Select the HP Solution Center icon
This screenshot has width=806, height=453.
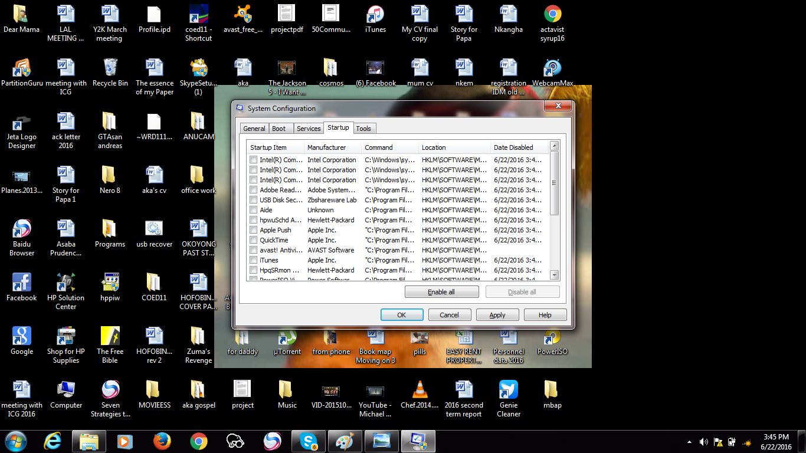click(x=66, y=292)
